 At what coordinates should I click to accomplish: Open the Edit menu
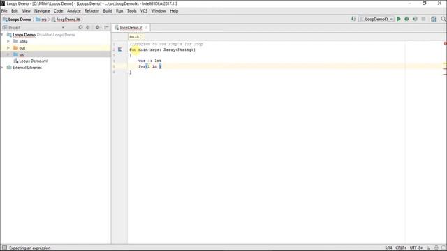15,11
